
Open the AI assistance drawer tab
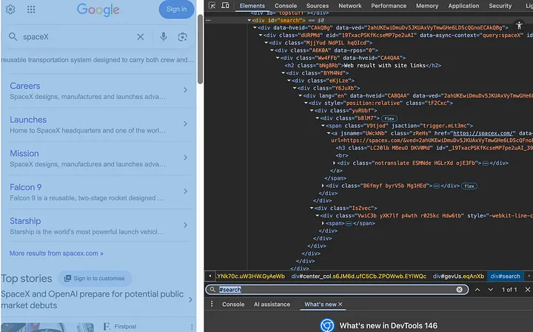272,304
